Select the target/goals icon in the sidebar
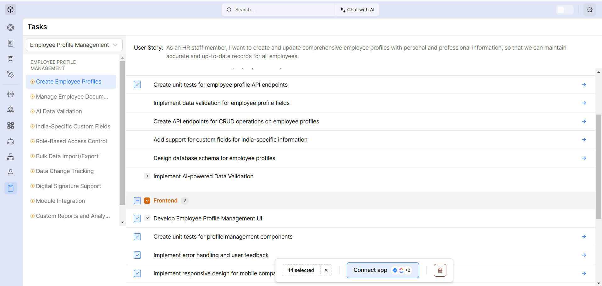602x286 pixels. click(x=10, y=28)
